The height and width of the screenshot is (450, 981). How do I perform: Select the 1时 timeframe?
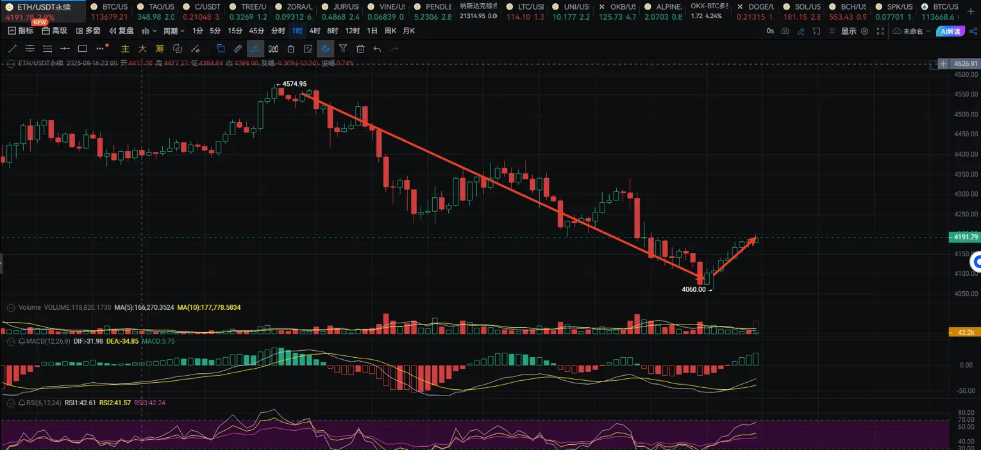298,31
